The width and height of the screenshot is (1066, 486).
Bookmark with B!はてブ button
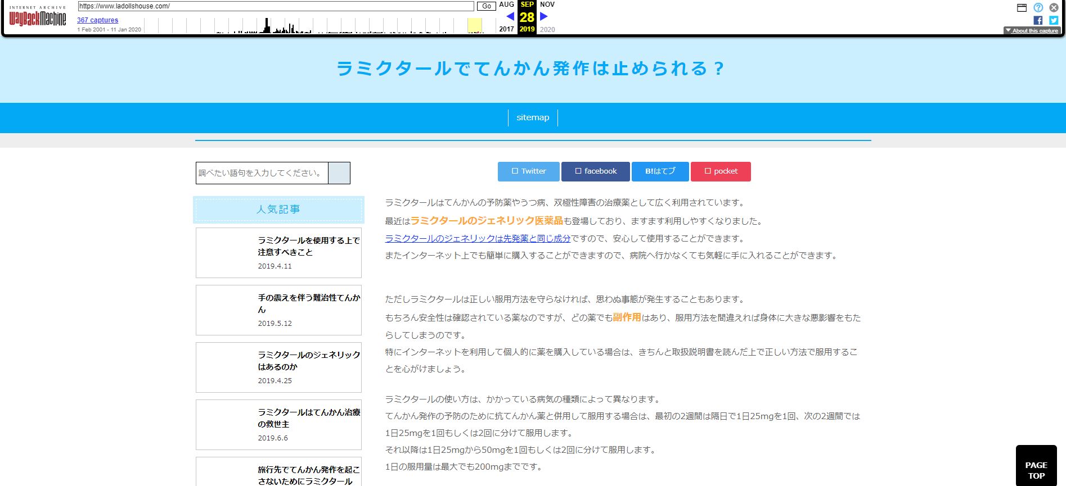tap(660, 171)
